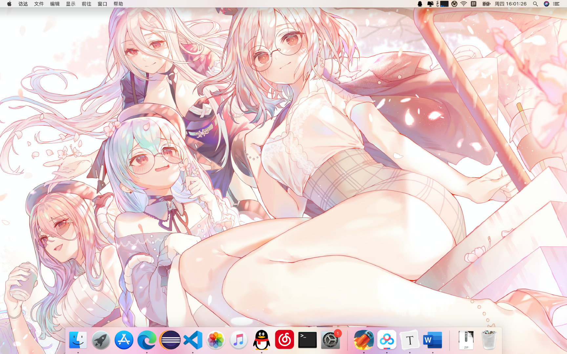Open Visual Studio Code in dock
567x354 pixels.
tap(193, 340)
